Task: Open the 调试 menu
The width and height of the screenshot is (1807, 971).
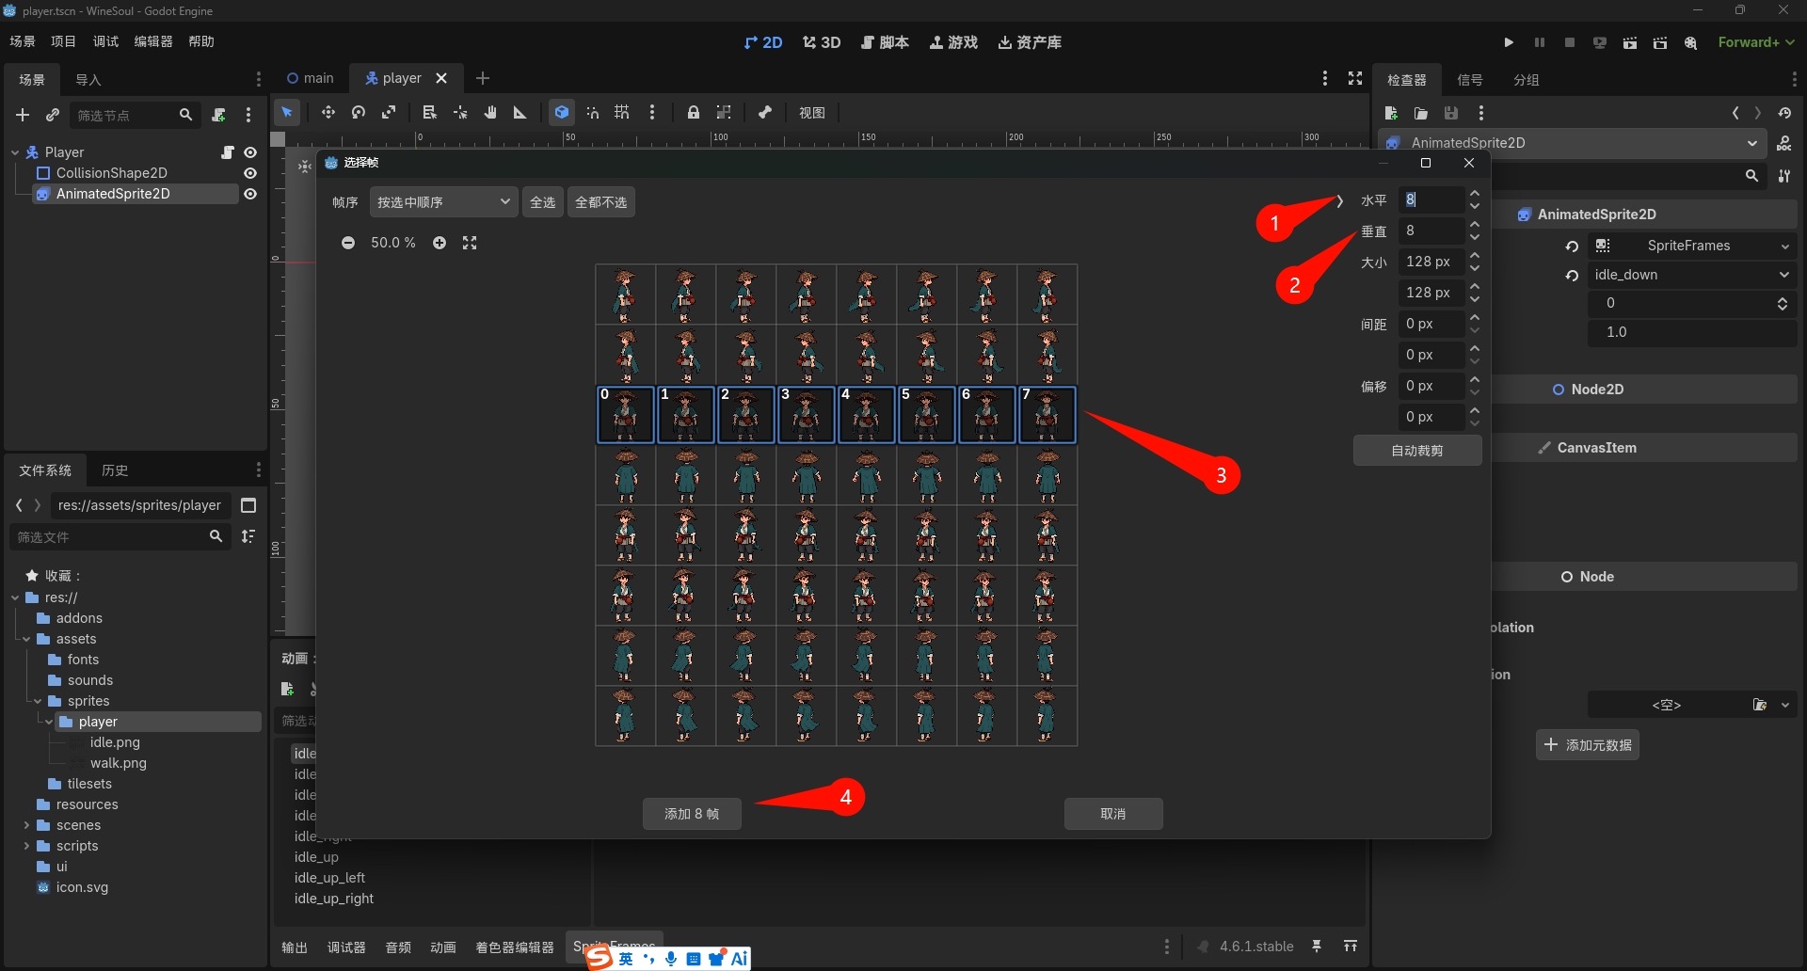Action: tap(105, 41)
